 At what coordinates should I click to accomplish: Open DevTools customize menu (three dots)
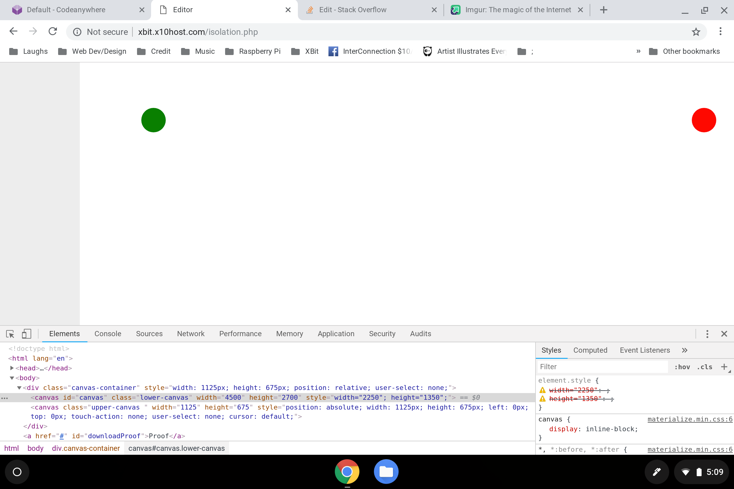(707, 334)
